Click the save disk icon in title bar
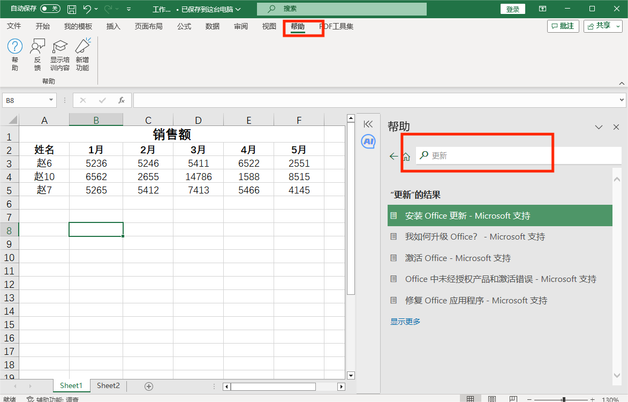 [x=72, y=9]
